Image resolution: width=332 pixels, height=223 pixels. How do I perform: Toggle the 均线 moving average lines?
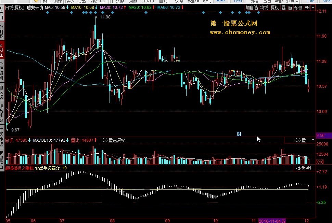(x=264, y=8)
